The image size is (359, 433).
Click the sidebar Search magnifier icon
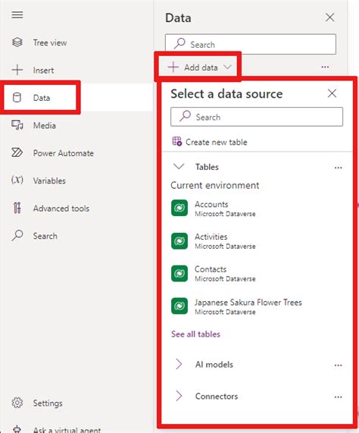[x=17, y=236]
